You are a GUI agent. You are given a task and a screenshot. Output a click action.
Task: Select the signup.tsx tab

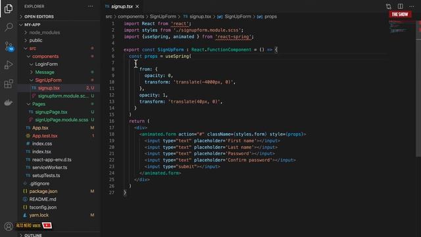tap(122, 6)
